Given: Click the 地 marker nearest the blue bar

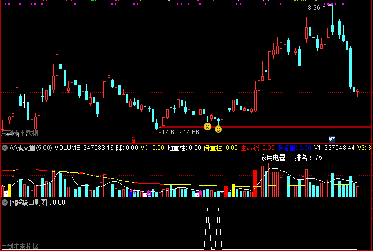Looking at the screenshot, I should tap(133, 192).
